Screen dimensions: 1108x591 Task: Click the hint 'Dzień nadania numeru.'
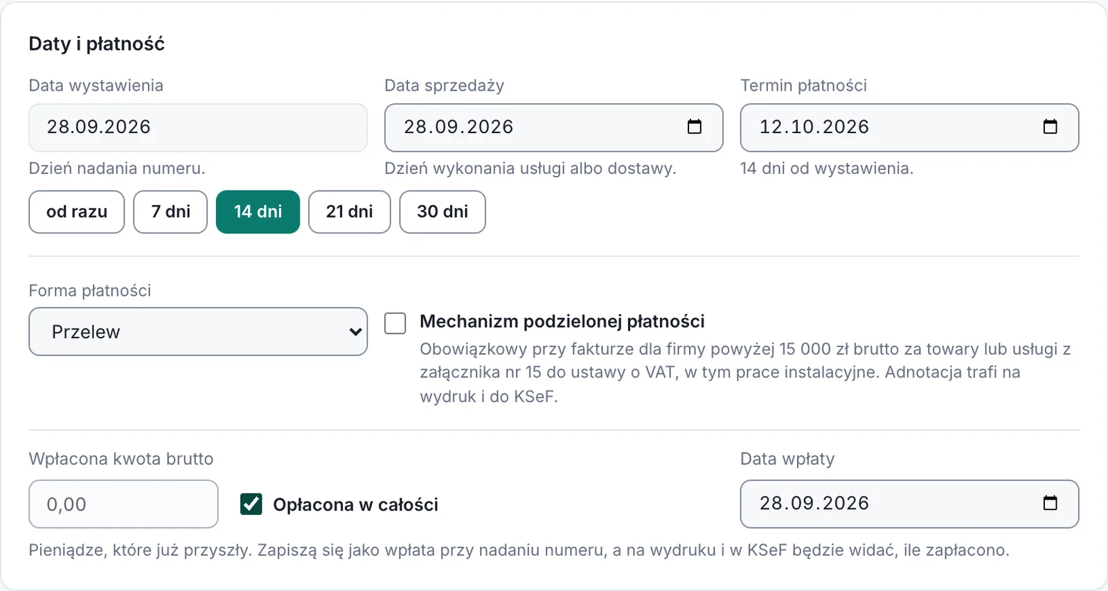tap(117, 168)
